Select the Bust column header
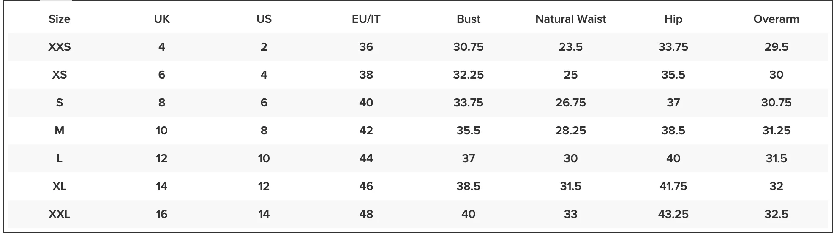The width and height of the screenshot is (834, 234). (x=468, y=19)
